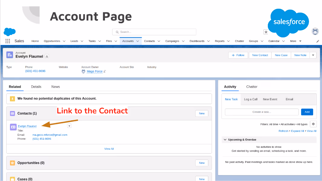
Task: Open more record actions dropdown next to New Note
Action: click(313, 55)
